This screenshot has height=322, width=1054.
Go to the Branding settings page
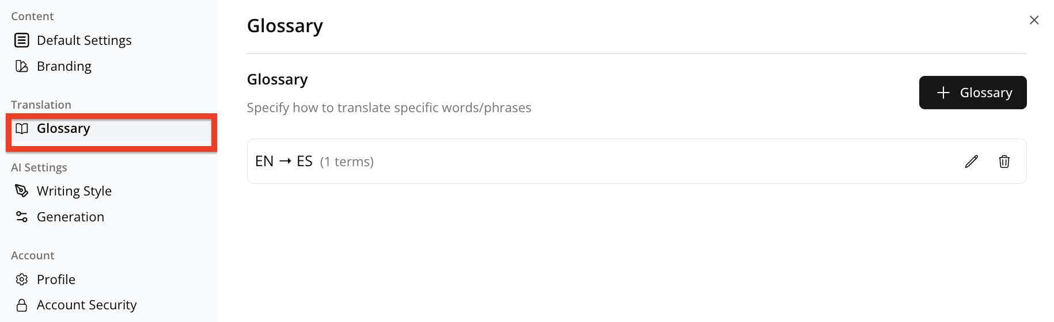point(64,66)
